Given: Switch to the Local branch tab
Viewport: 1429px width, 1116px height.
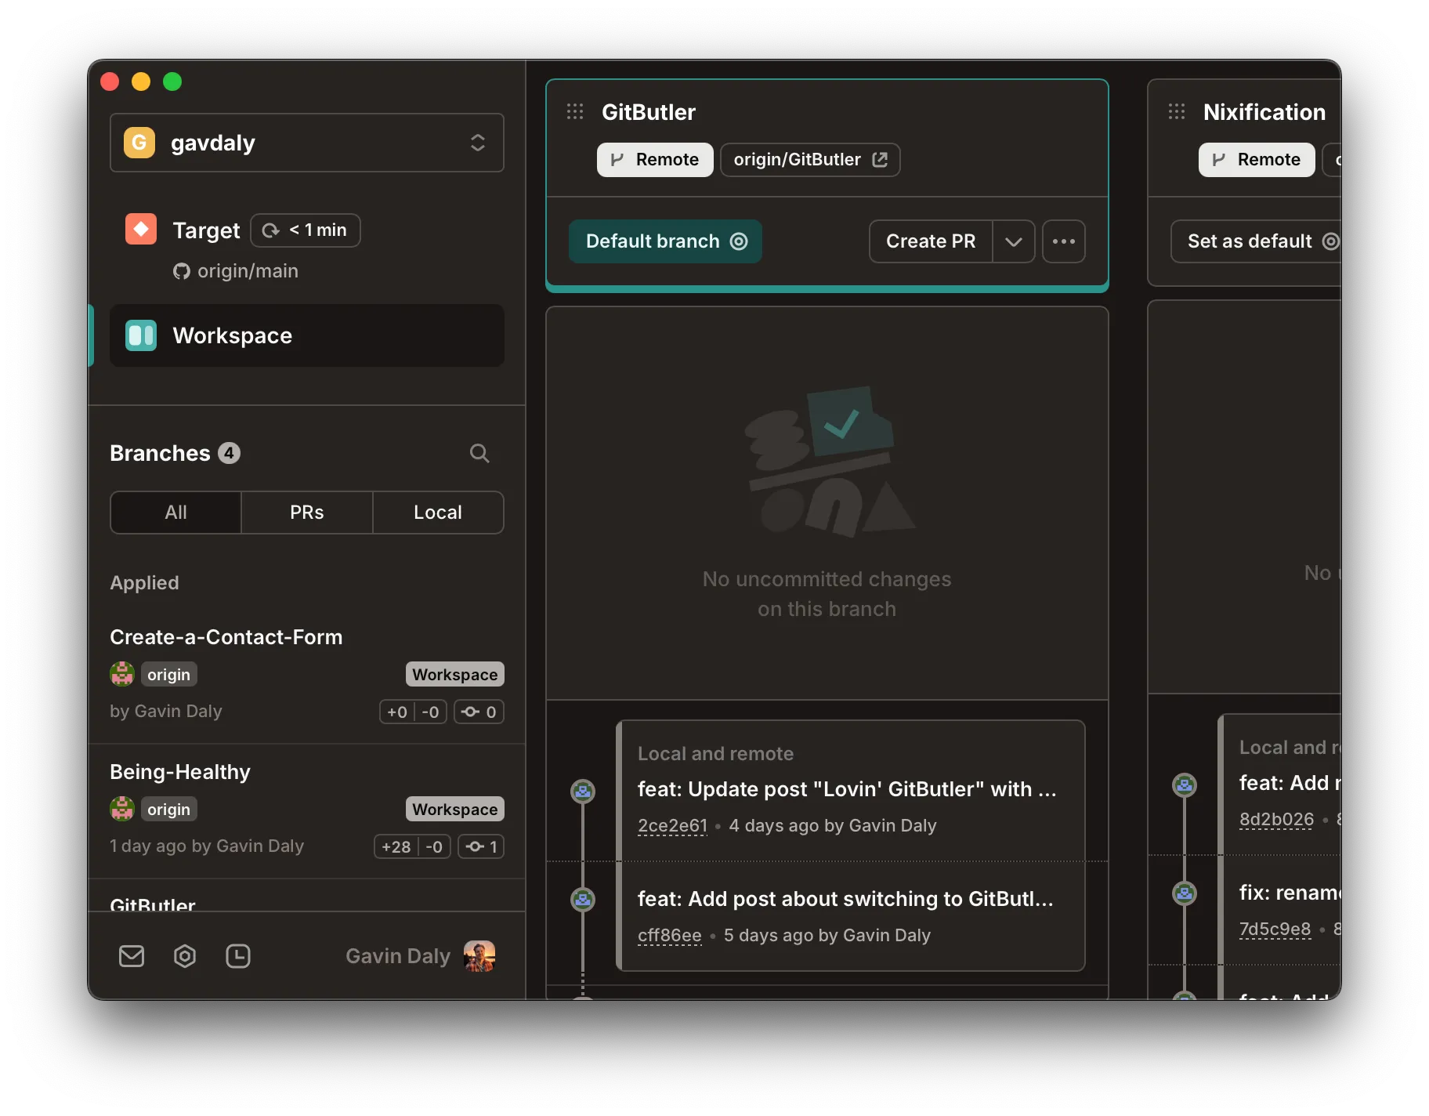Looking at the screenshot, I should click(438, 513).
